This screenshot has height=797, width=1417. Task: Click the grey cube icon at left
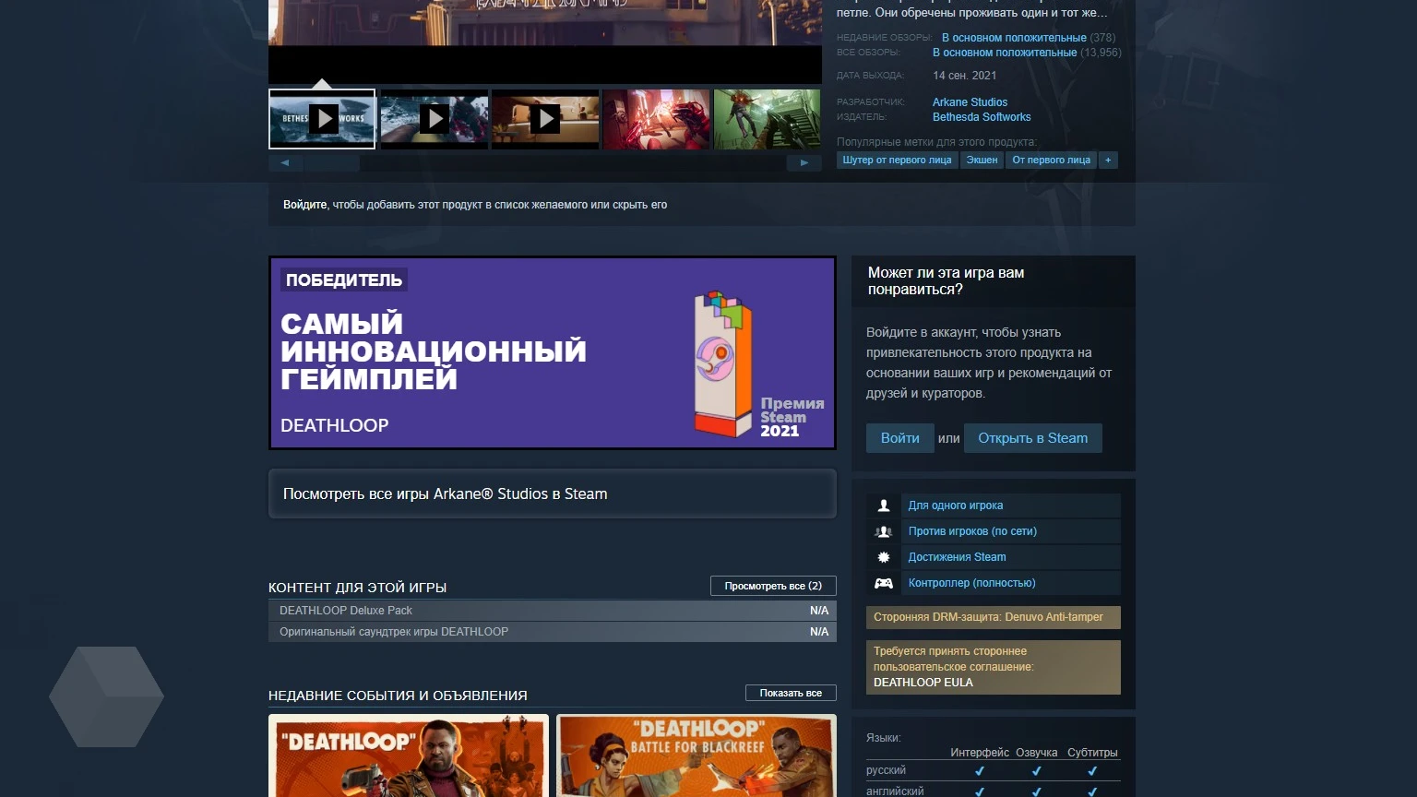pyautogui.click(x=106, y=696)
